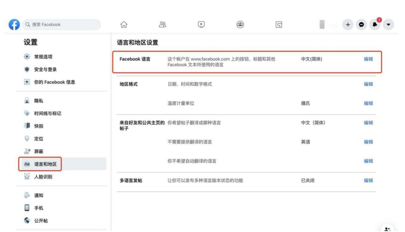Screen dimensions: 405x232
Task: Open Messenger from the top bar
Action: [x=361, y=25]
